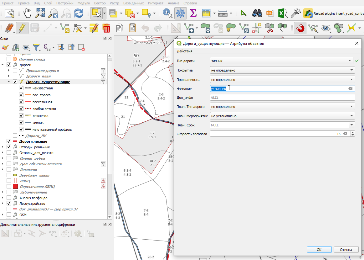Click the Refresh map icon
The image size is (364, 260).
pyautogui.click(x=79, y=13)
